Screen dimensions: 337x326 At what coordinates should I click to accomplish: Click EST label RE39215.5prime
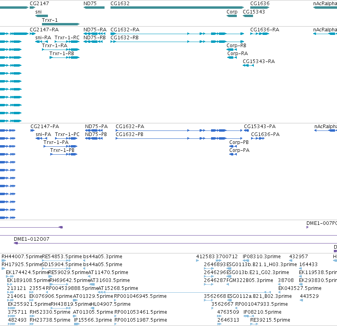tap(270, 320)
